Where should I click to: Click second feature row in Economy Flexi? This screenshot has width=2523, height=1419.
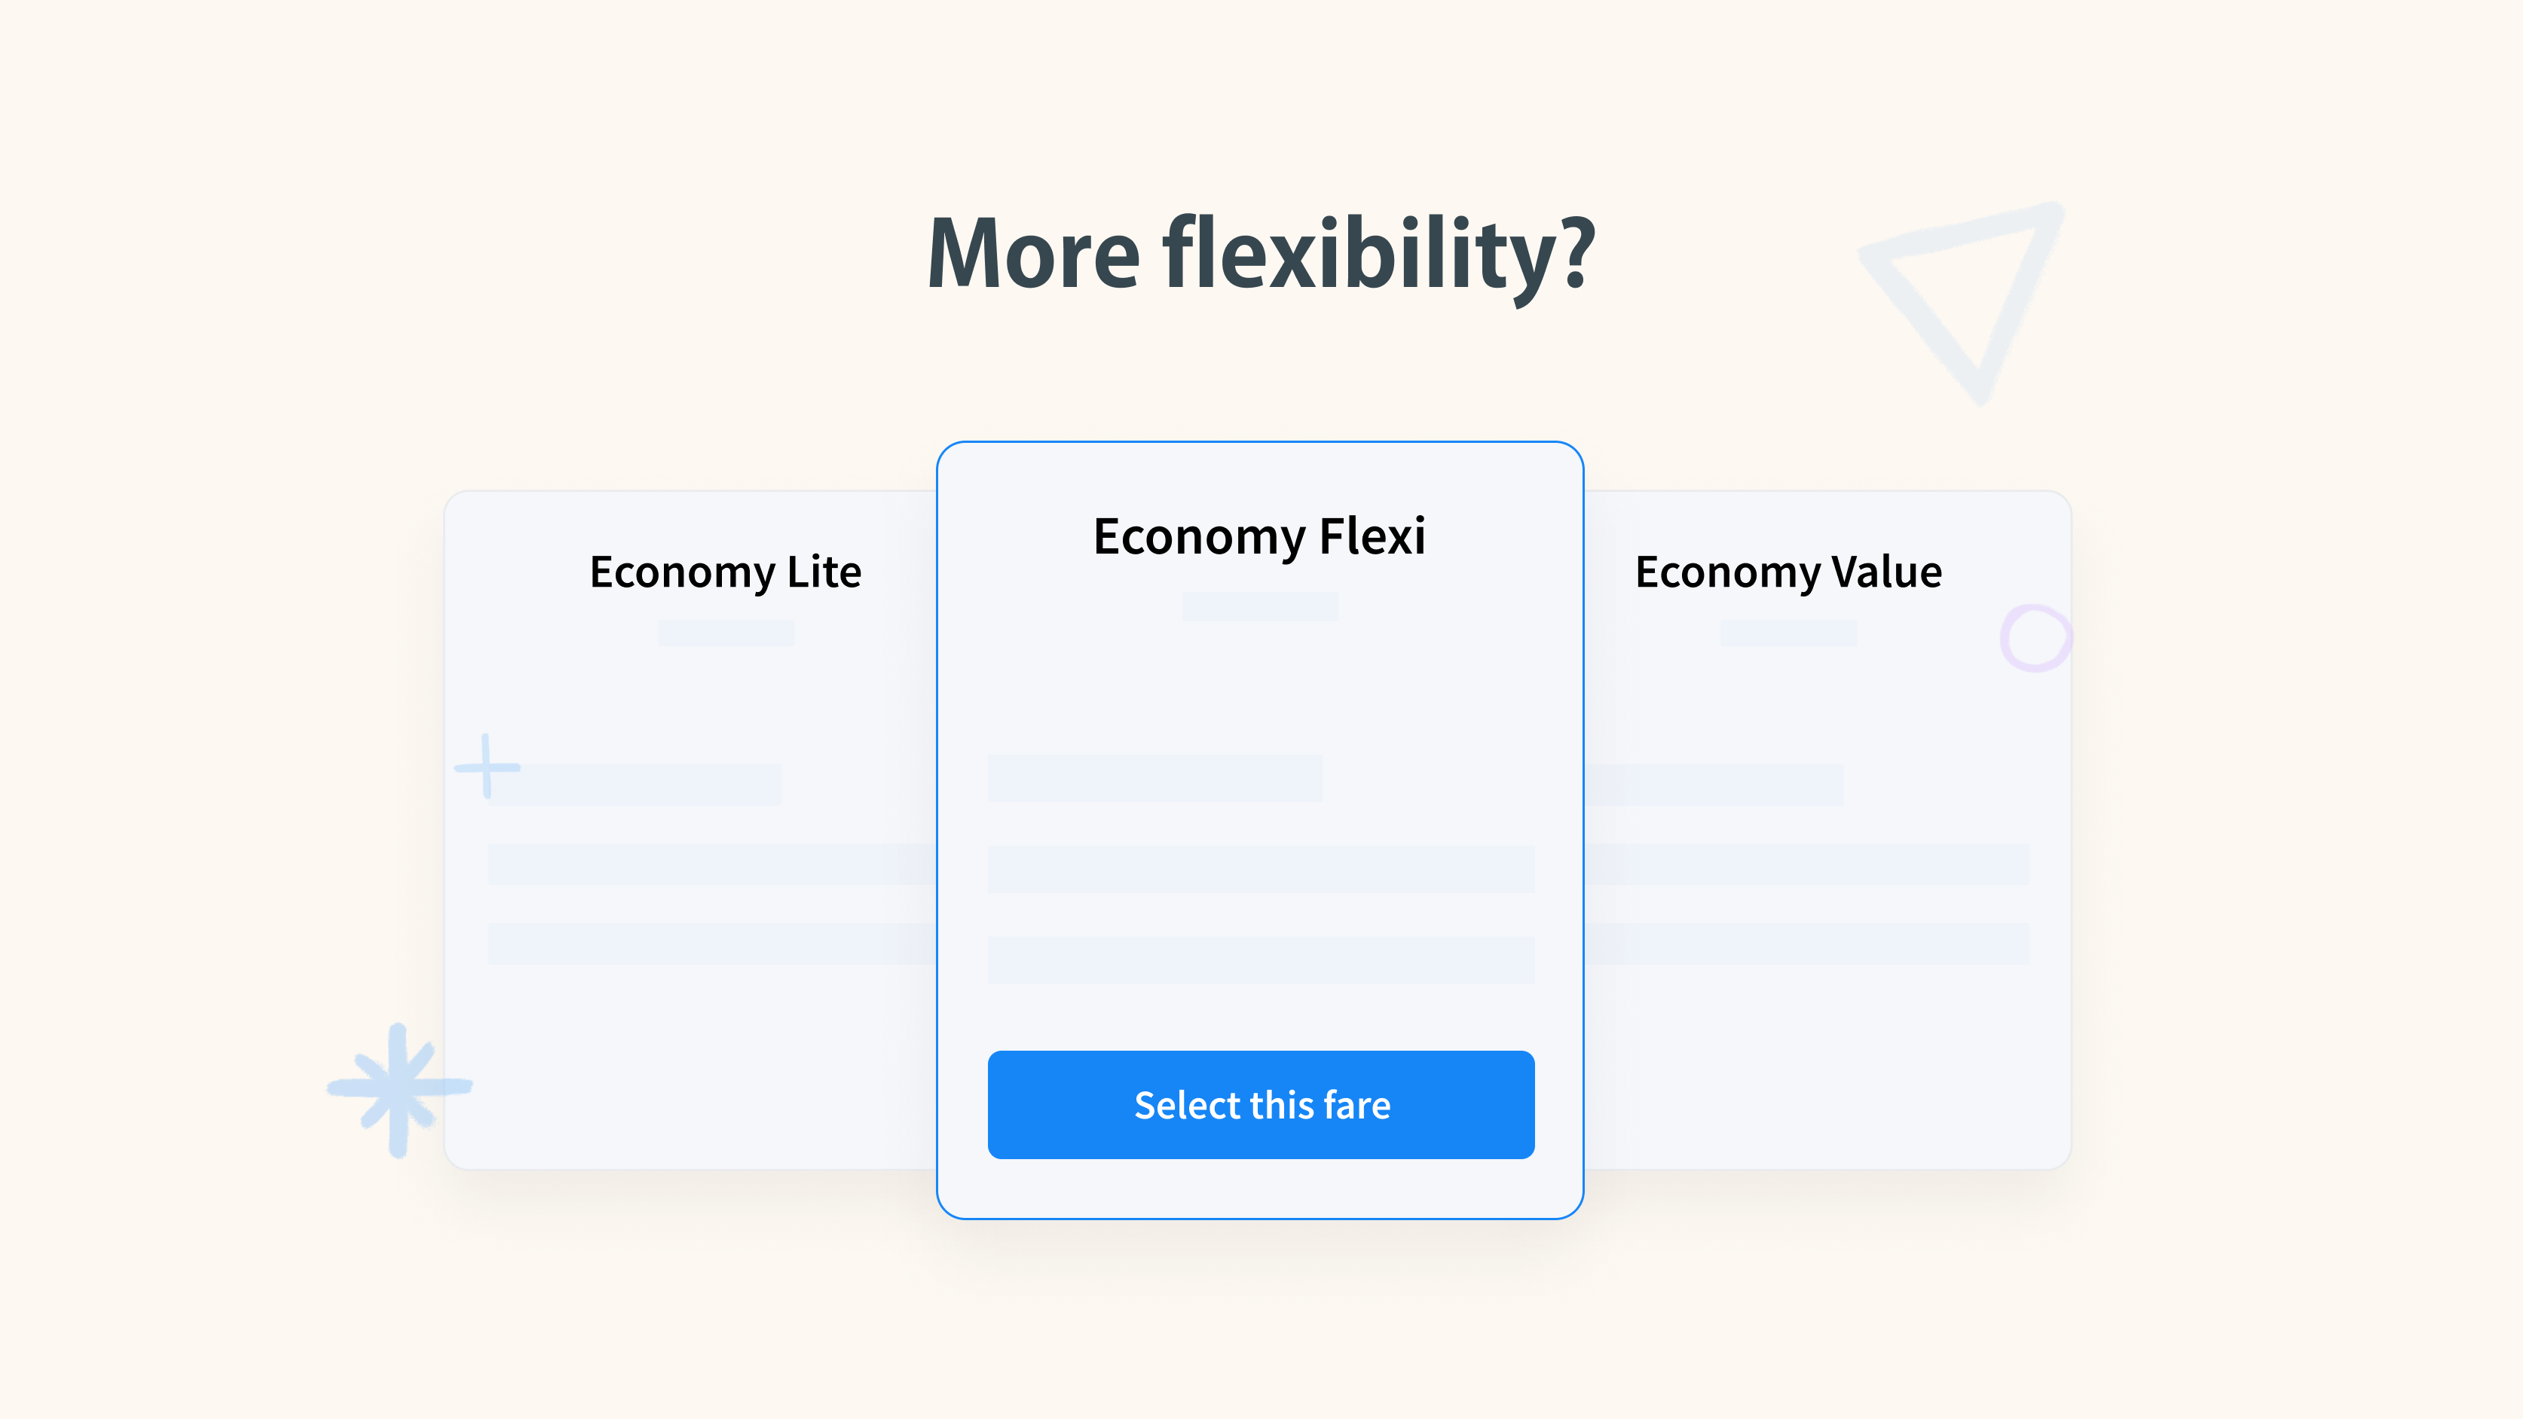(x=1261, y=869)
